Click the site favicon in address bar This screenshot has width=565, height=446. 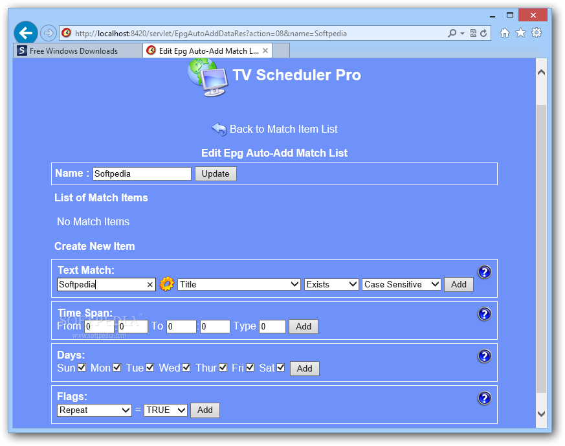(66, 33)
